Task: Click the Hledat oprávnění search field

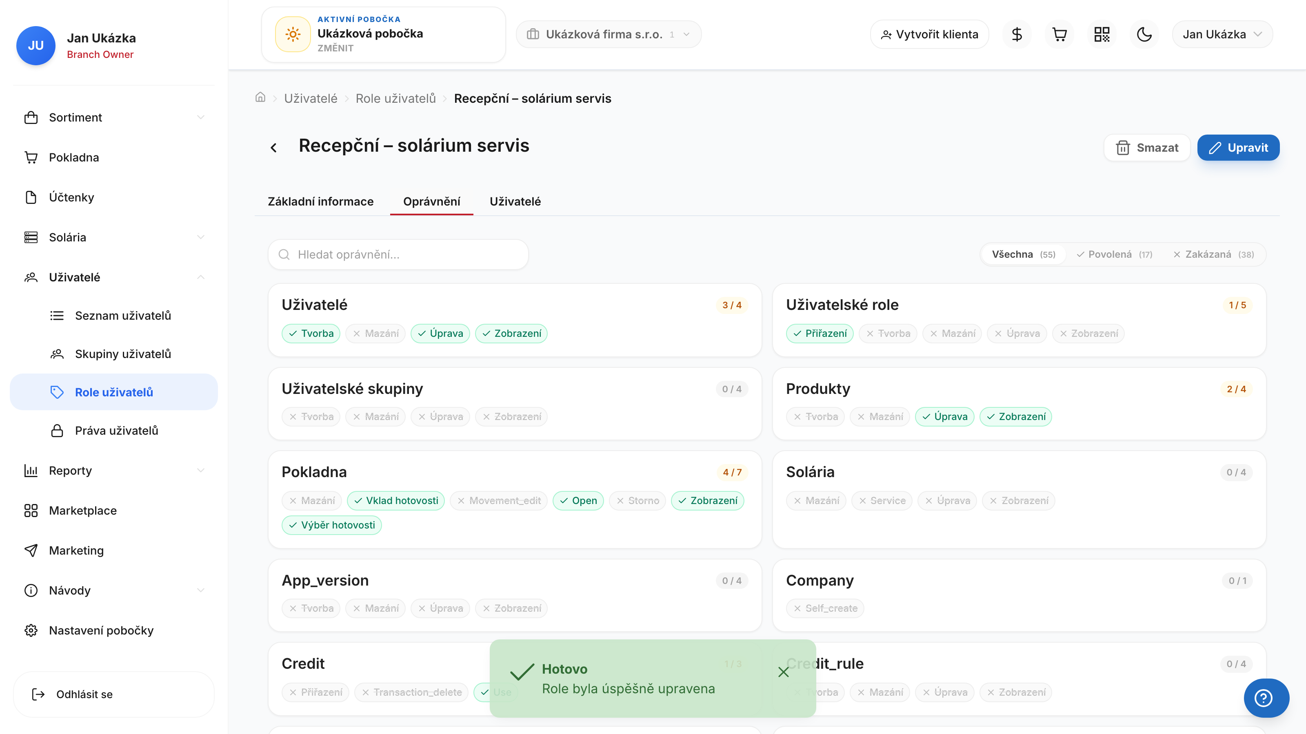Action: coord(398,254)
